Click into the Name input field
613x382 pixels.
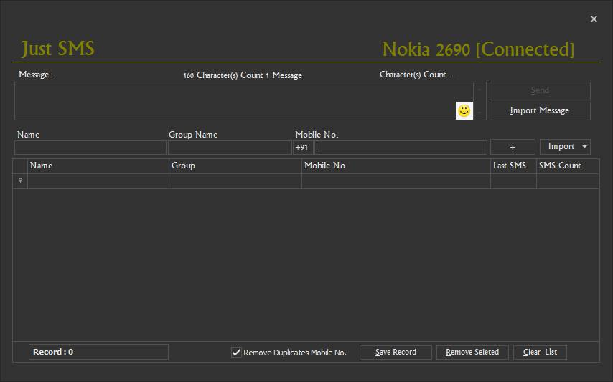click(90, 148)
